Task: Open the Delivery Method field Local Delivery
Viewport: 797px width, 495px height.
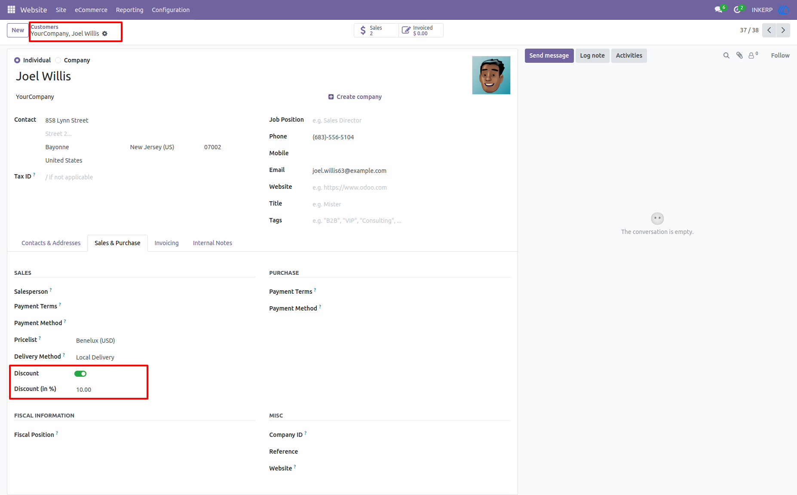Action: [165, 357]
